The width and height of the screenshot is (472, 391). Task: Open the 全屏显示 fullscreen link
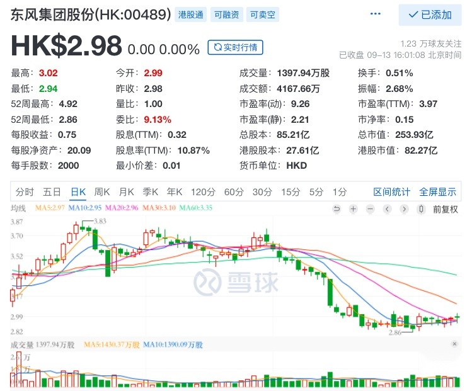(438, 191)
